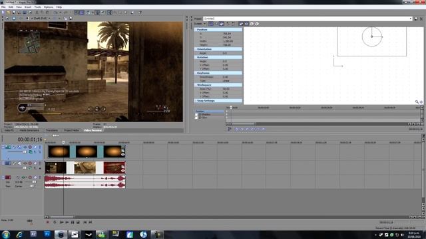Select the Zoom edit tool

coord(125,13)
